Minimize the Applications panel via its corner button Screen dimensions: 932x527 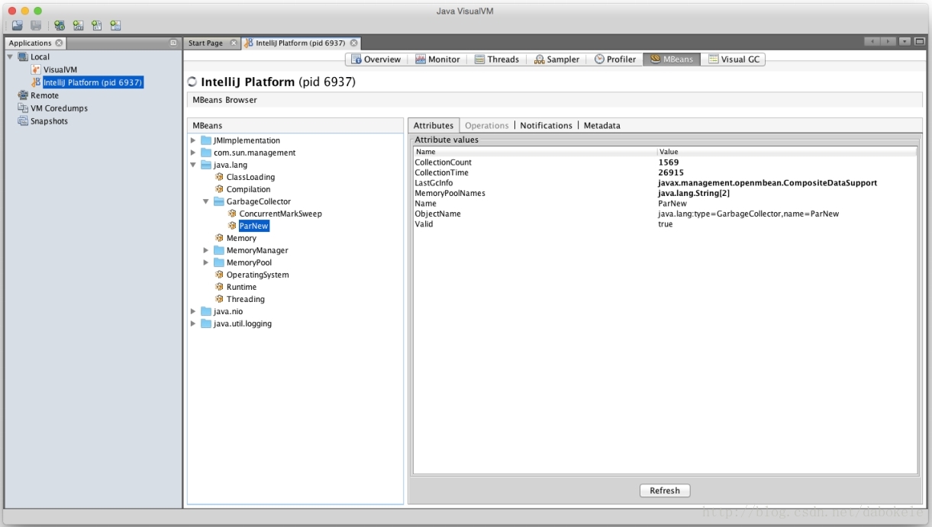(x=174, y=43)
